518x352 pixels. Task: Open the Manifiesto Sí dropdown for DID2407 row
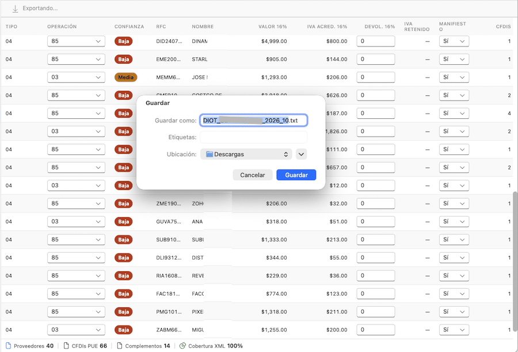[454, 41]
